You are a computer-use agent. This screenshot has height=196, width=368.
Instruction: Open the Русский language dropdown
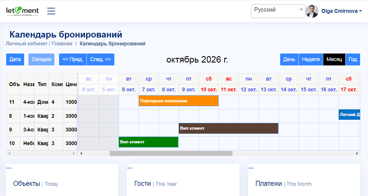point(278,11)
